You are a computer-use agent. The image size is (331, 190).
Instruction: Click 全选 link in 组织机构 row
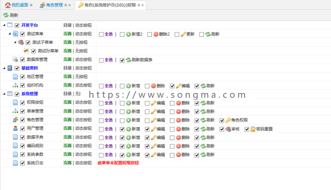click(x=109, y=86)
